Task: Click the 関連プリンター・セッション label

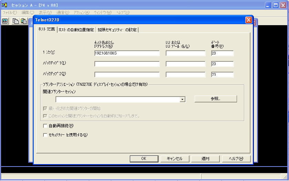Action: [x=59, y=92]
